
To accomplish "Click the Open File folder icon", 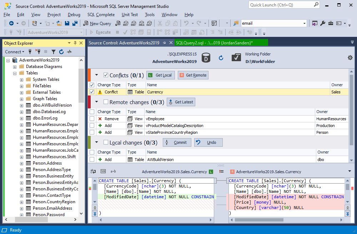I will (x=59, y=23).
